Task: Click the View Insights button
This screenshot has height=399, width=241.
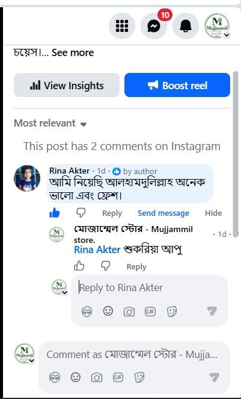Action: point(67,85)
